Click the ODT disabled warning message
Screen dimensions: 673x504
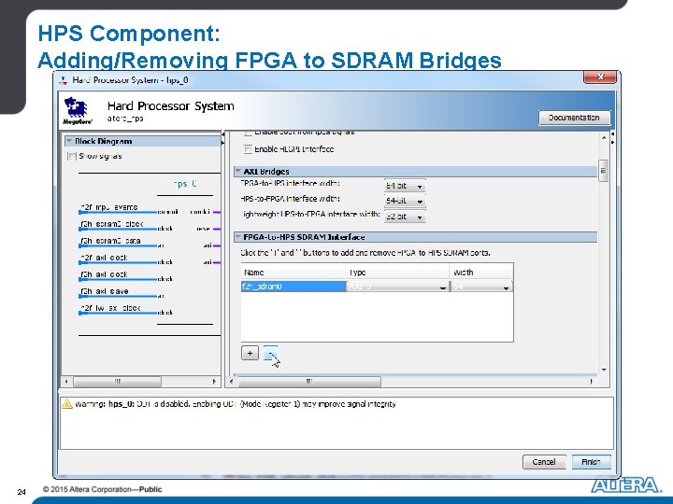pyautogui.click(x=236, y=404)
